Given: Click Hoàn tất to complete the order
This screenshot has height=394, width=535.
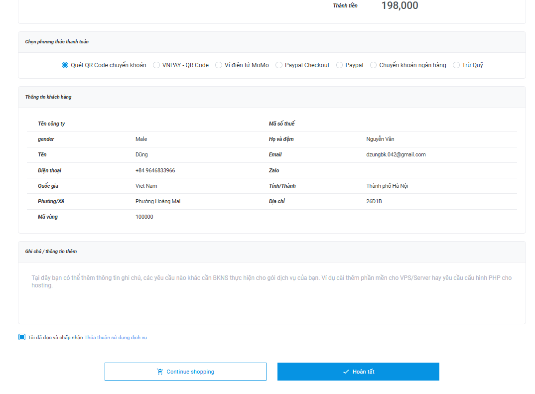Looking at the screenshot, I should [x=358, y=372].
